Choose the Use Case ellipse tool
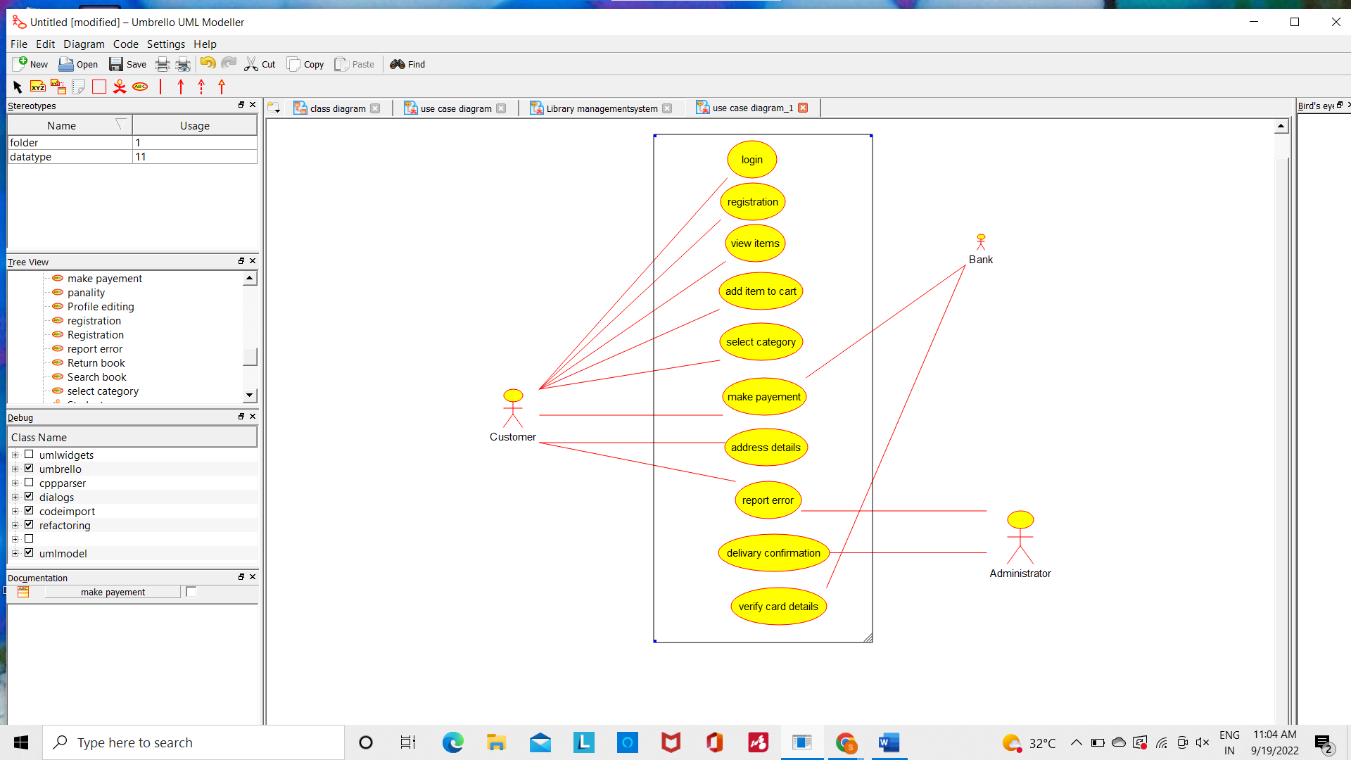The image size is (1351, 760). (x=140, y=87)
